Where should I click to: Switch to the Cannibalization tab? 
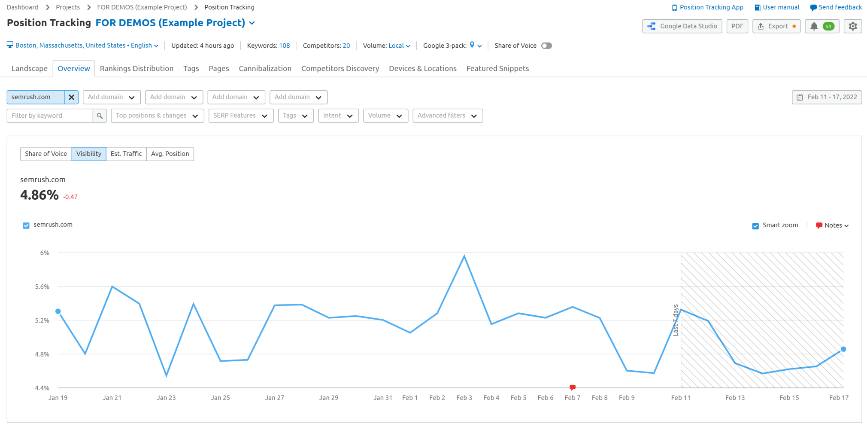tap(265, 69)
